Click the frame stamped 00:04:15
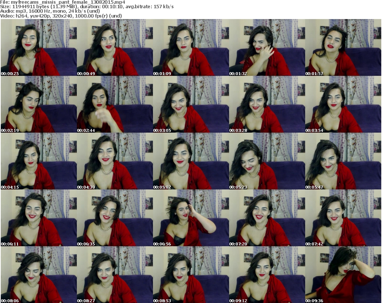The height and width of the screenshot is (303, 382). coord(39,161)
